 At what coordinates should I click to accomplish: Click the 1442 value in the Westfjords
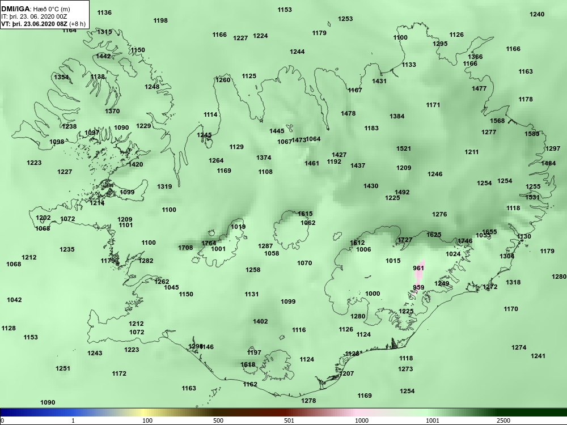[x=103, y=56]
